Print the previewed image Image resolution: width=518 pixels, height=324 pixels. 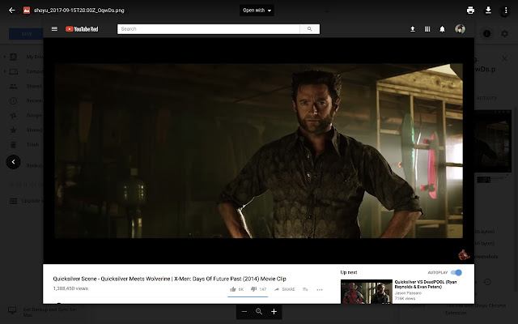[470, 11]
